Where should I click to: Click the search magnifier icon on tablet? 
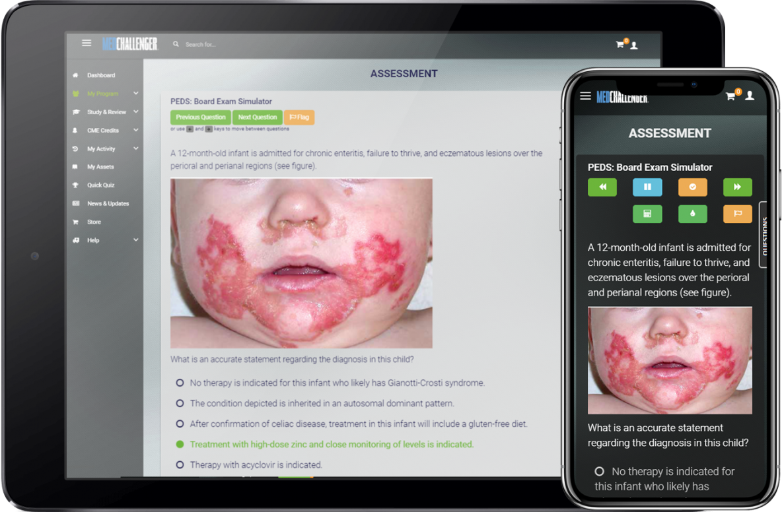tap(176, 44)
